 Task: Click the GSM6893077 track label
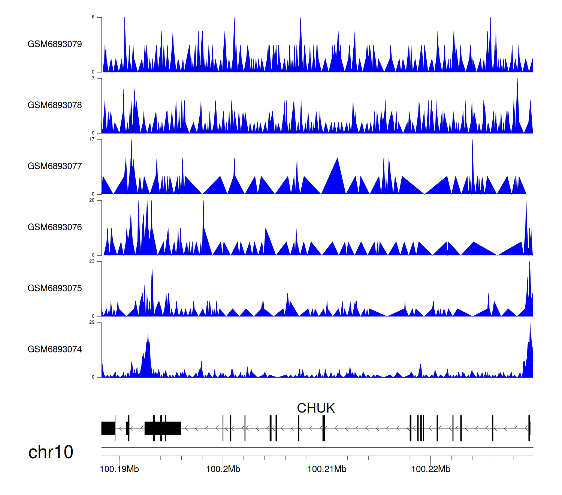pyautogui.click(x=55, y=166)
